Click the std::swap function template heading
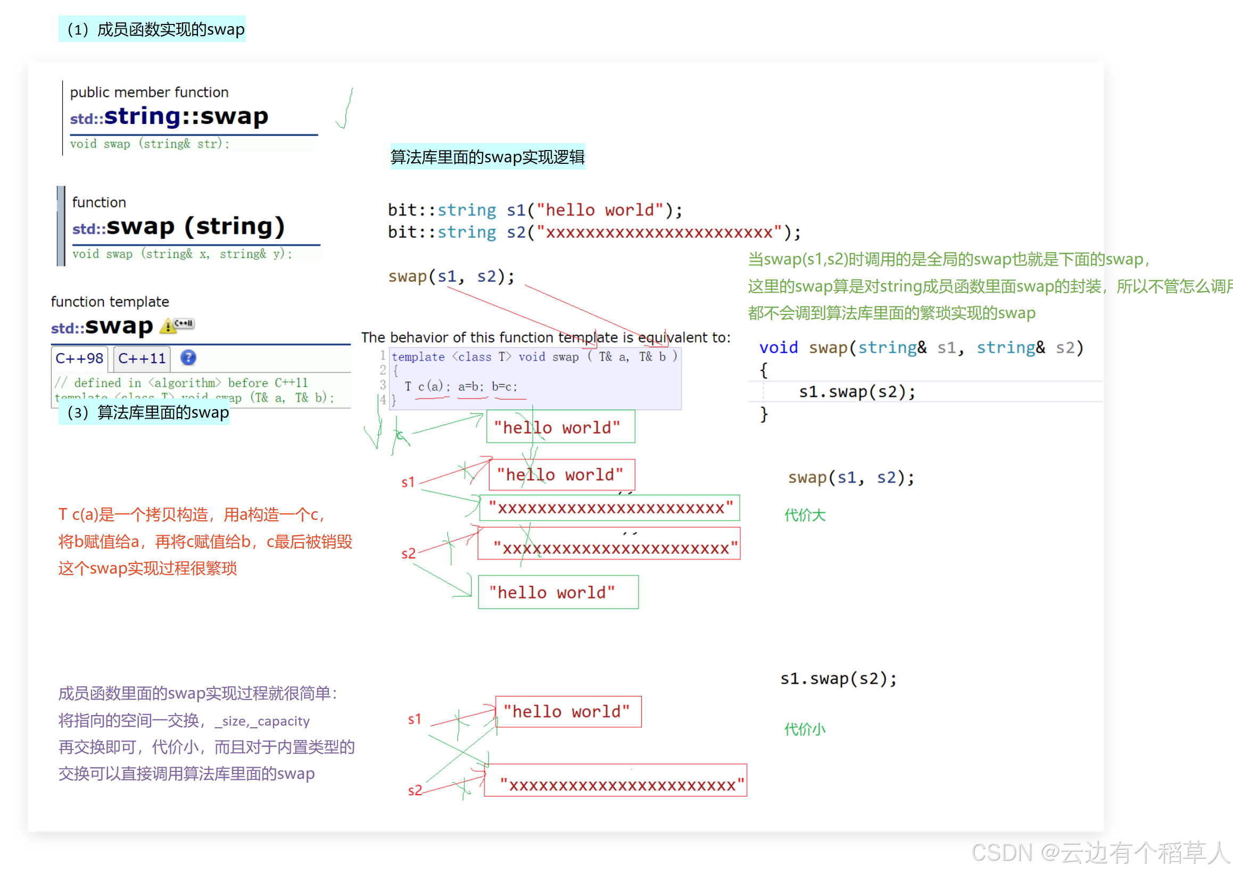1233x873 pixels. click(102, 327)
